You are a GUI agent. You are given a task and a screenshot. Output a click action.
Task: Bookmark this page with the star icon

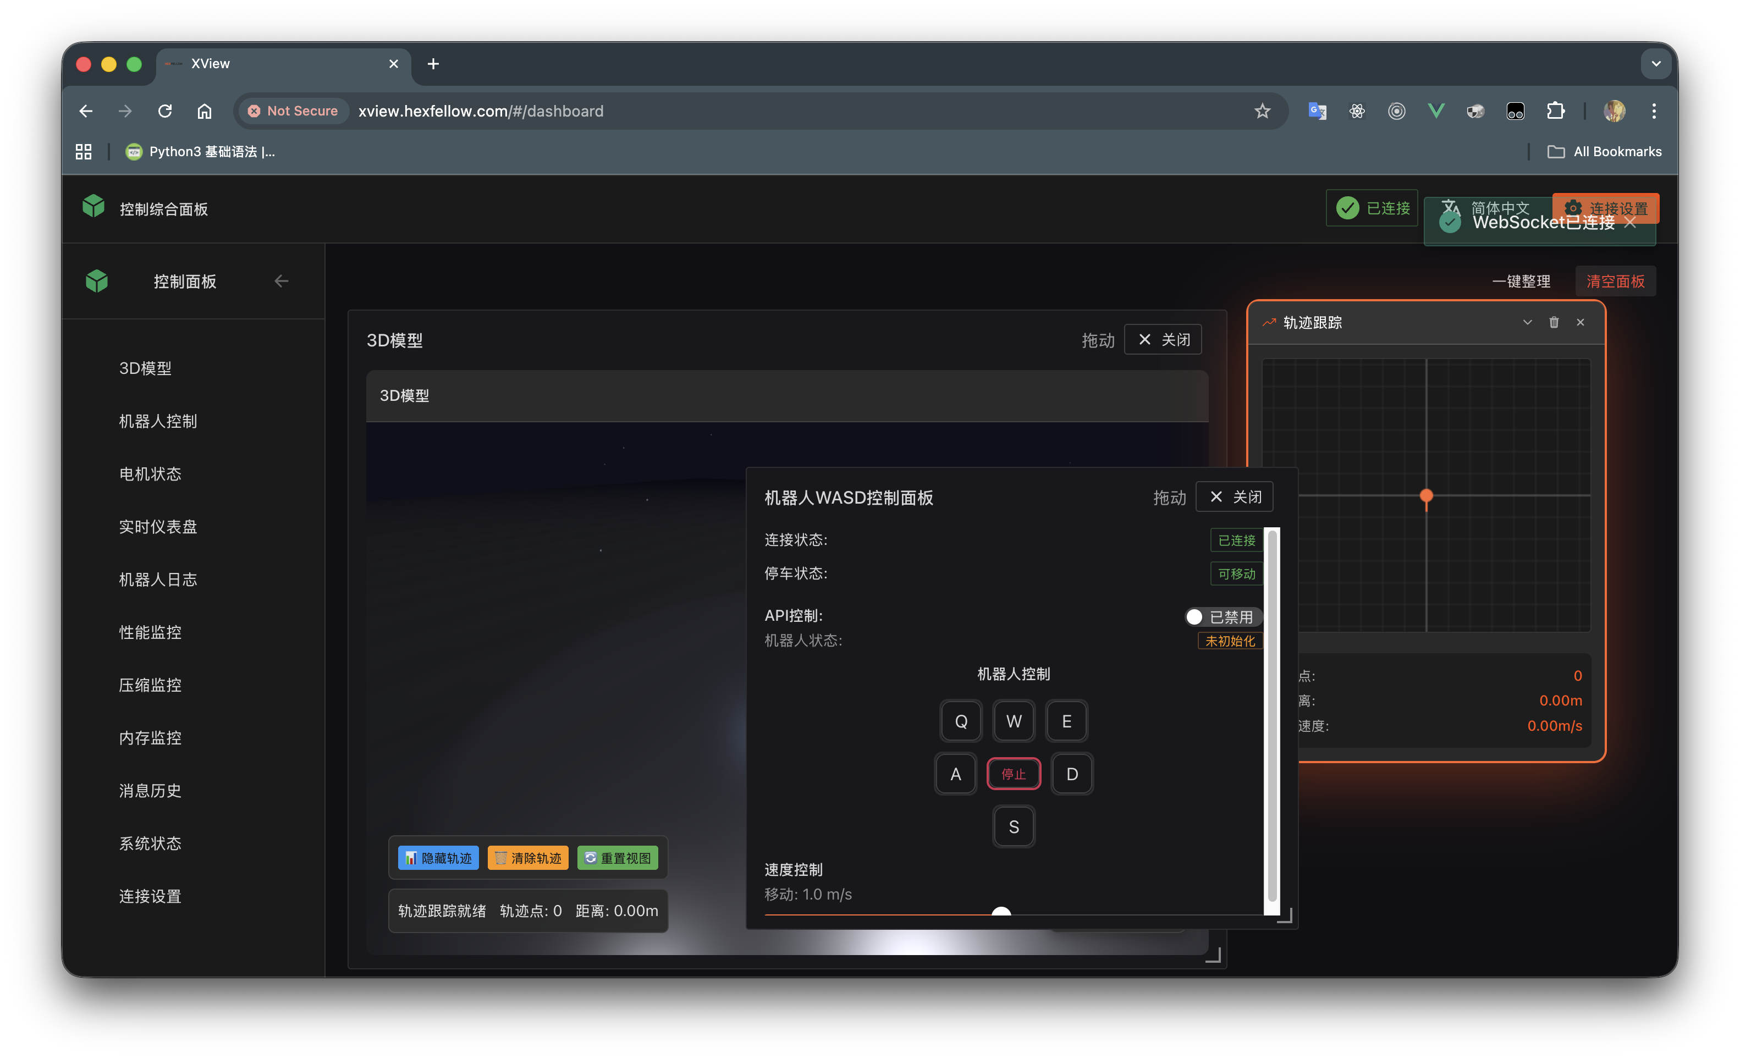[x=1262, y=111]
